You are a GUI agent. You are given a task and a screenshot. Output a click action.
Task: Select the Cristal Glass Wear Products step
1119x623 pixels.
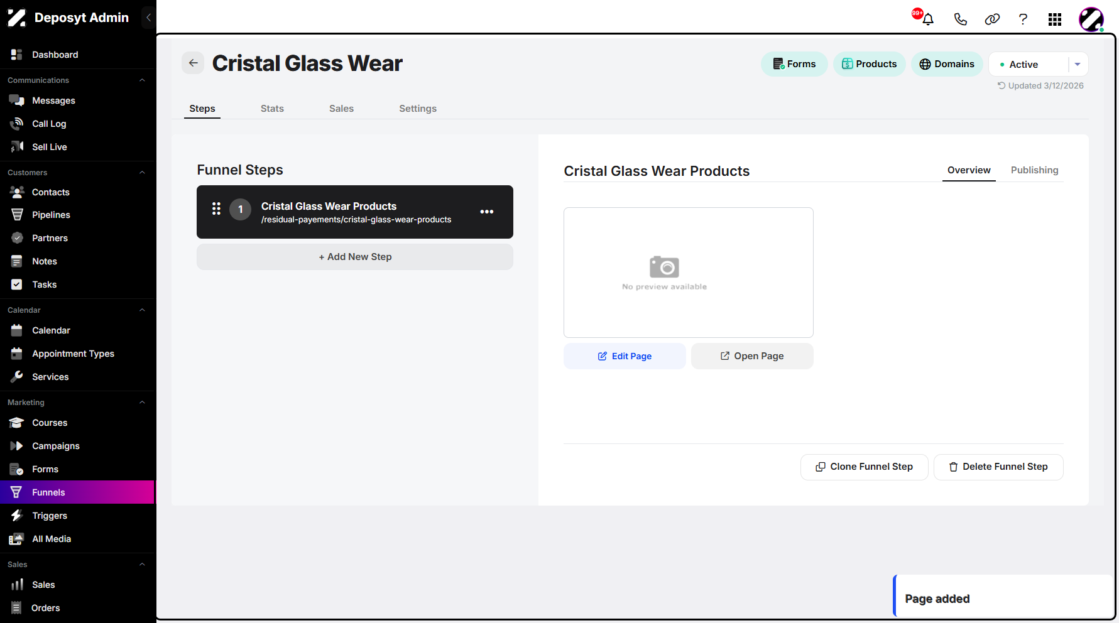(355, 212)
